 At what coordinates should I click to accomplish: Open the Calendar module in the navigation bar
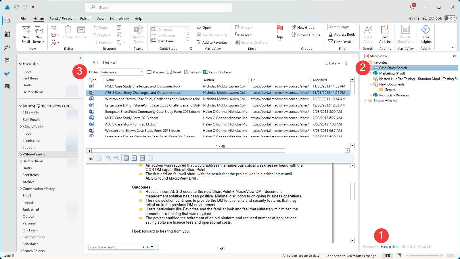pyautogui.click(x=7, y=34)
